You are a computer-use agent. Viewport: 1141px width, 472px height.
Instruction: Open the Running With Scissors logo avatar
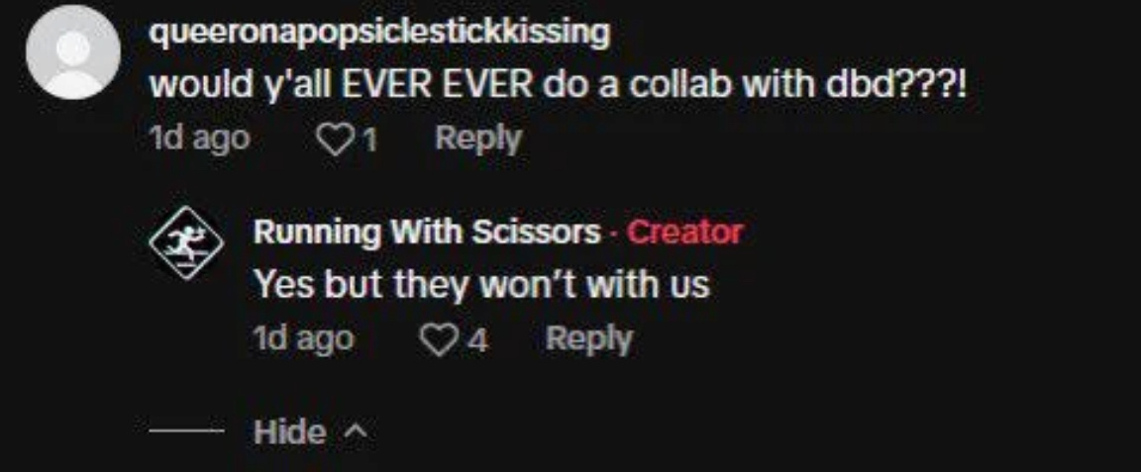point(186,243)
